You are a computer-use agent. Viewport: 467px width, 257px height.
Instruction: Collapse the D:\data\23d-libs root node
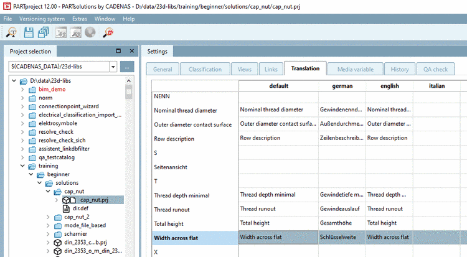pos(14,81)
